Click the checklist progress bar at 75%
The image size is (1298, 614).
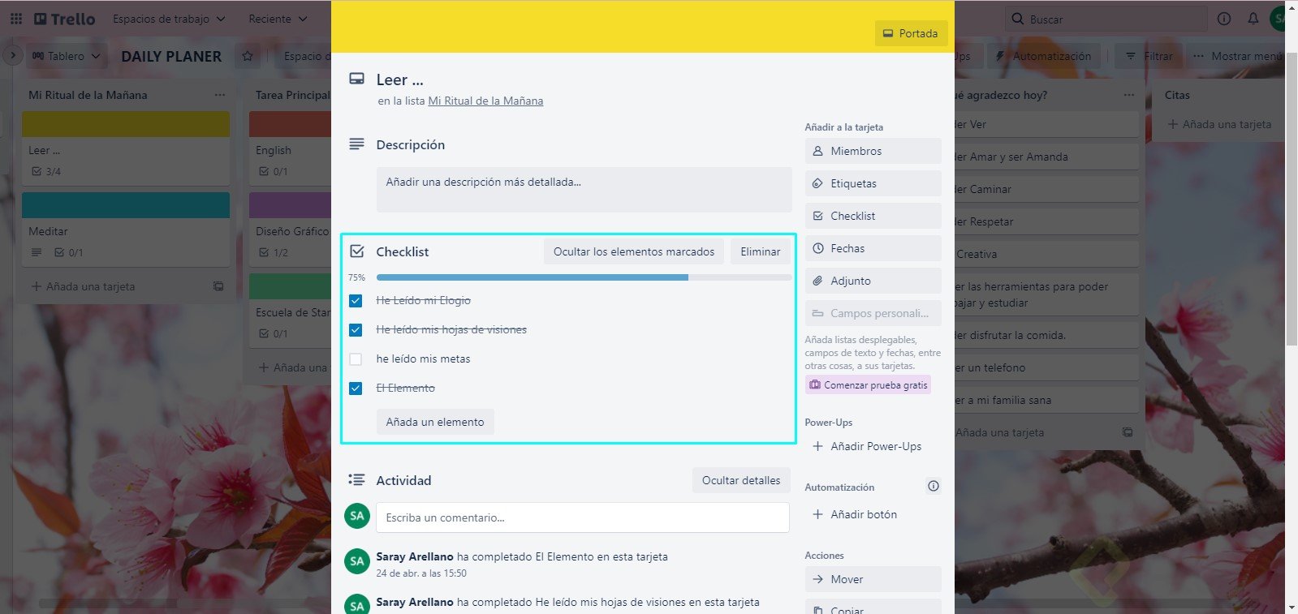584,277
